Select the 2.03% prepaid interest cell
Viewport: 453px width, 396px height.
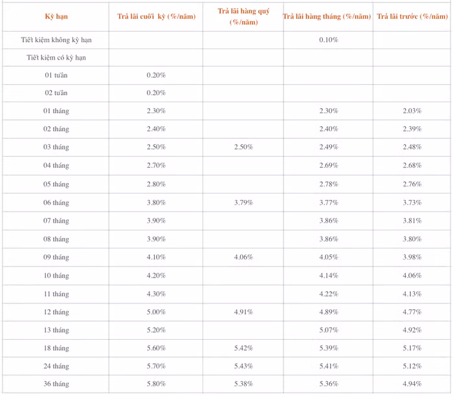[412, 111]
